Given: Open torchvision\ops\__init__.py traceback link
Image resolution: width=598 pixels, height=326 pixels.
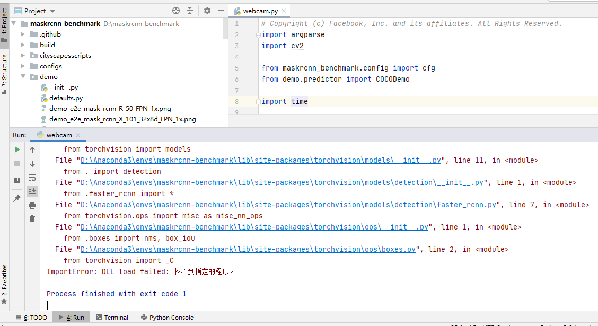Looking at the screenshot, I should (254, 227).
